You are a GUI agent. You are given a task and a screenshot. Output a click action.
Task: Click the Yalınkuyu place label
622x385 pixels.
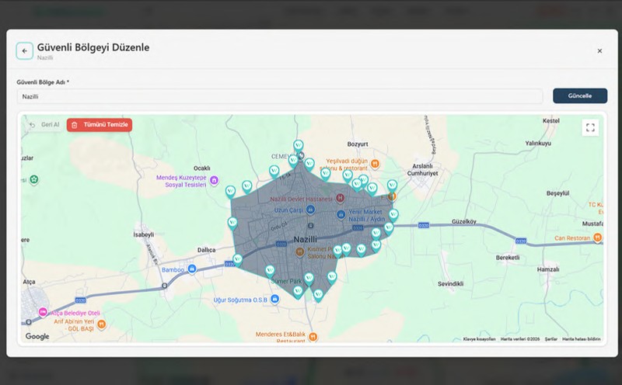point(538,144)
